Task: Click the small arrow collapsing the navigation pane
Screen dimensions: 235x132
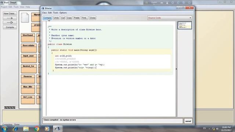Action: [x=176, y=69]
